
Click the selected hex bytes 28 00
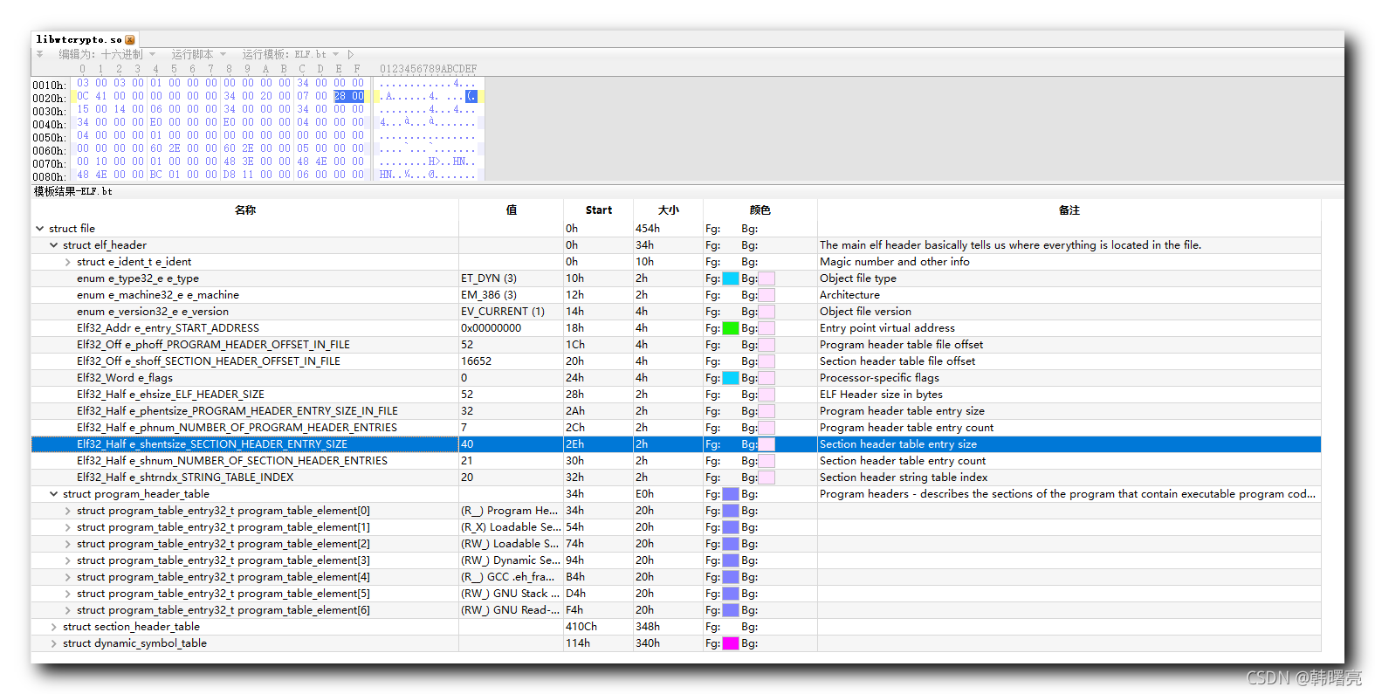click(348, 96)
